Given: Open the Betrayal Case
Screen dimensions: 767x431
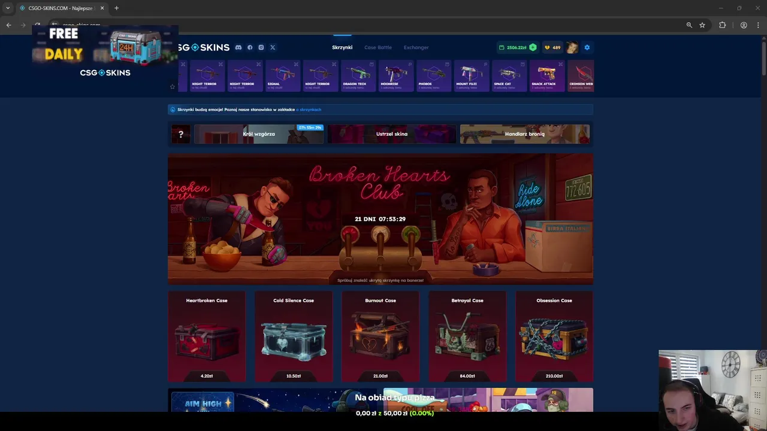Looking at the screenshot, I should pyautogui.click(x=467, y=336).
